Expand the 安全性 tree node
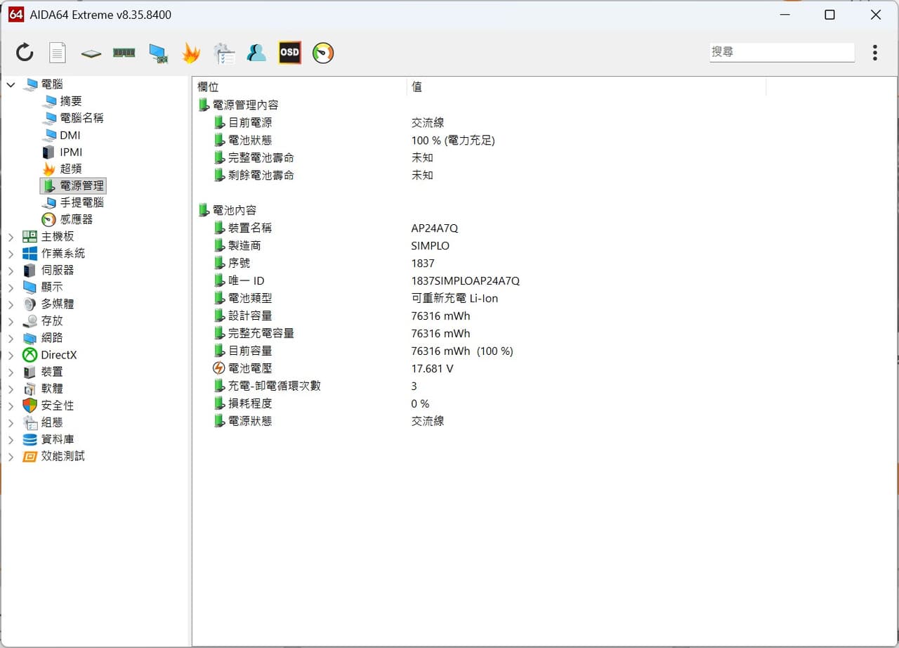Screen dimensions: 899x648 coord(11,406)
